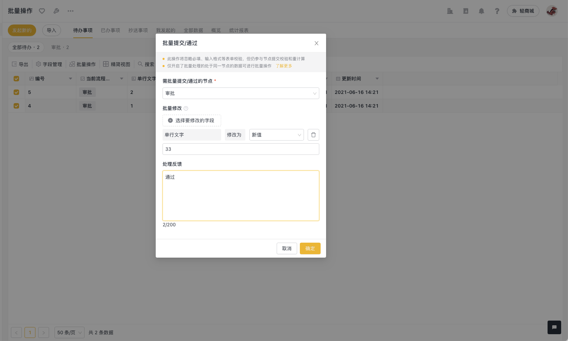Expand the 编号 column filter arrow
The height and width of the screenshot is (341, 568).
point(71,79)
